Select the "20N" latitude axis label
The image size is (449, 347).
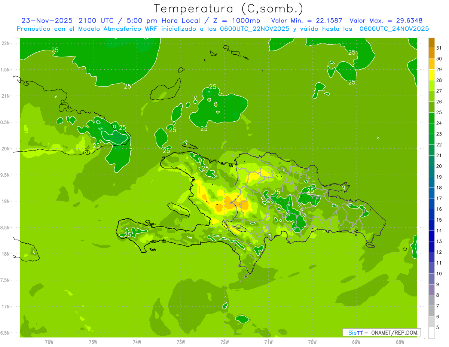pyautogui.click(x=6, y=149)
